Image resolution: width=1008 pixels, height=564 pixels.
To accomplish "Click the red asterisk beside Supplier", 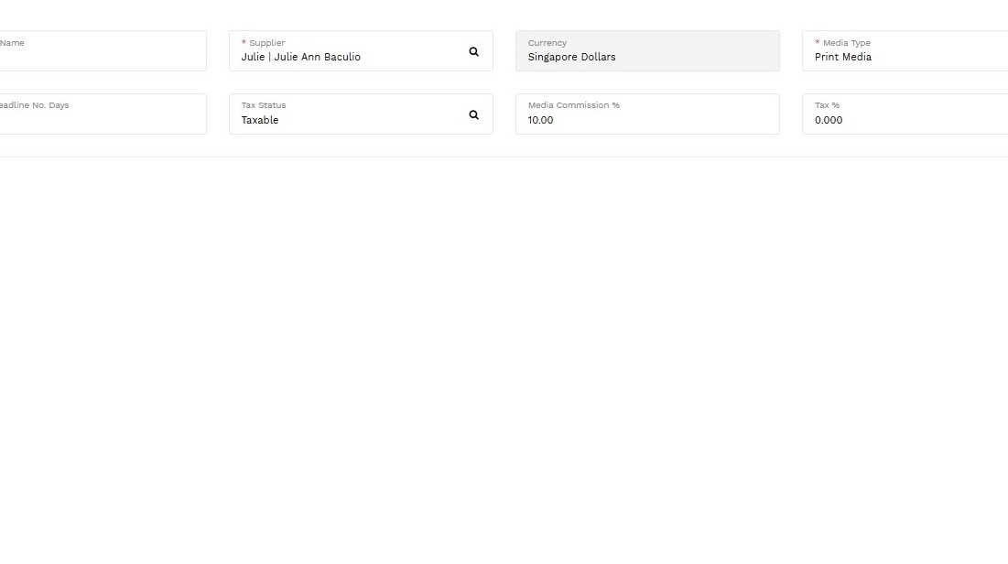I will (244, 43).
